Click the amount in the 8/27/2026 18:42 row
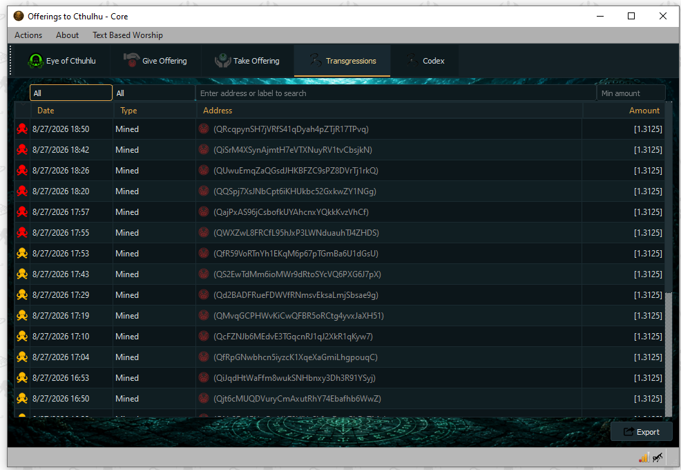Screen dimensions: 681x470 [x=648, y=150]
